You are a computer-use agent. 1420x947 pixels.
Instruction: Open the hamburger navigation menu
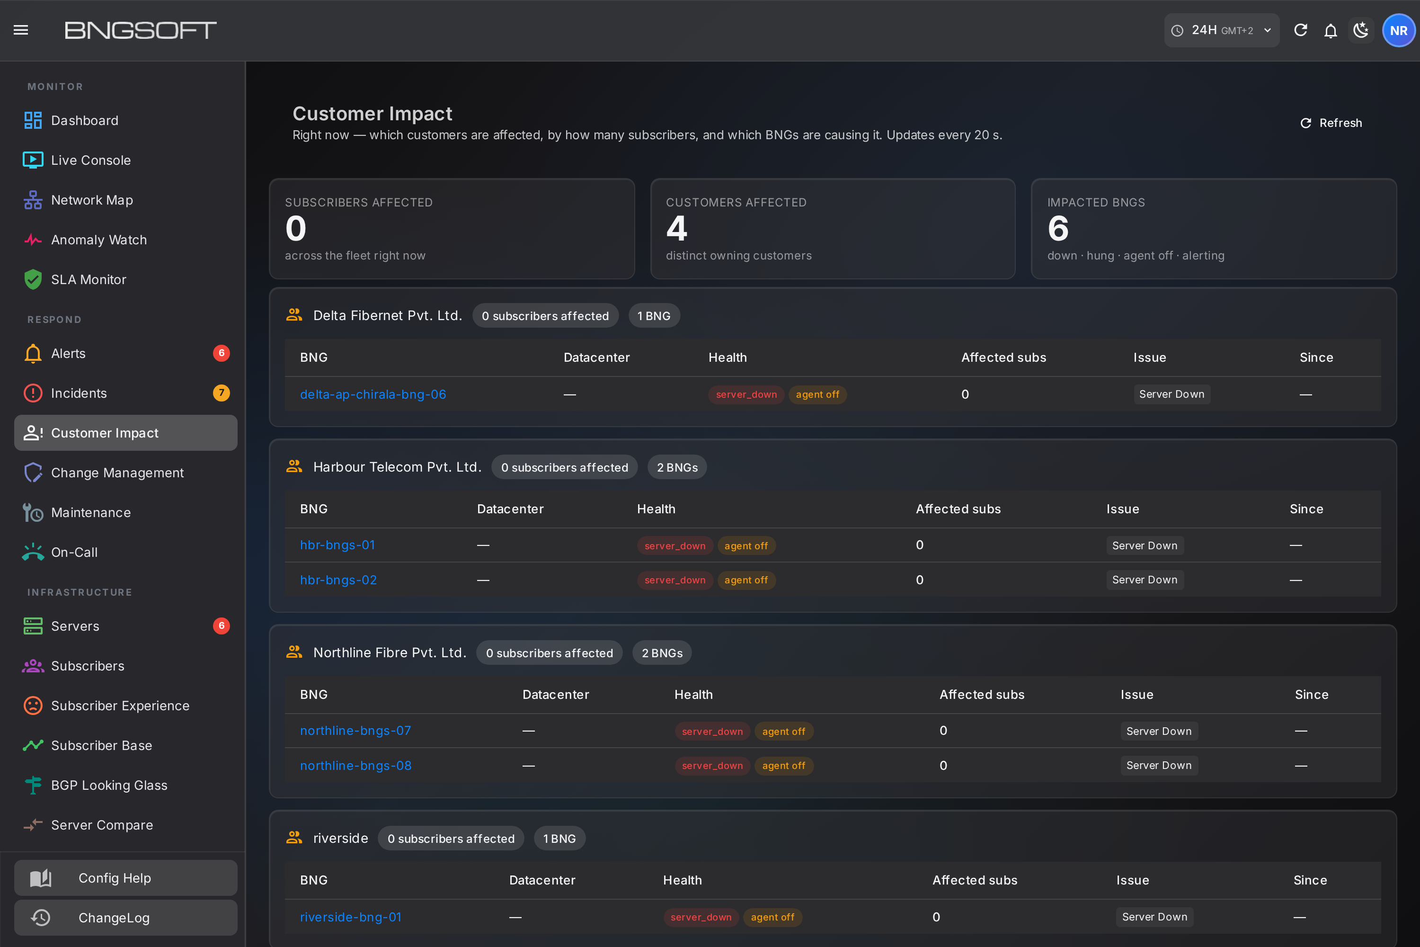tap(21, 30)
